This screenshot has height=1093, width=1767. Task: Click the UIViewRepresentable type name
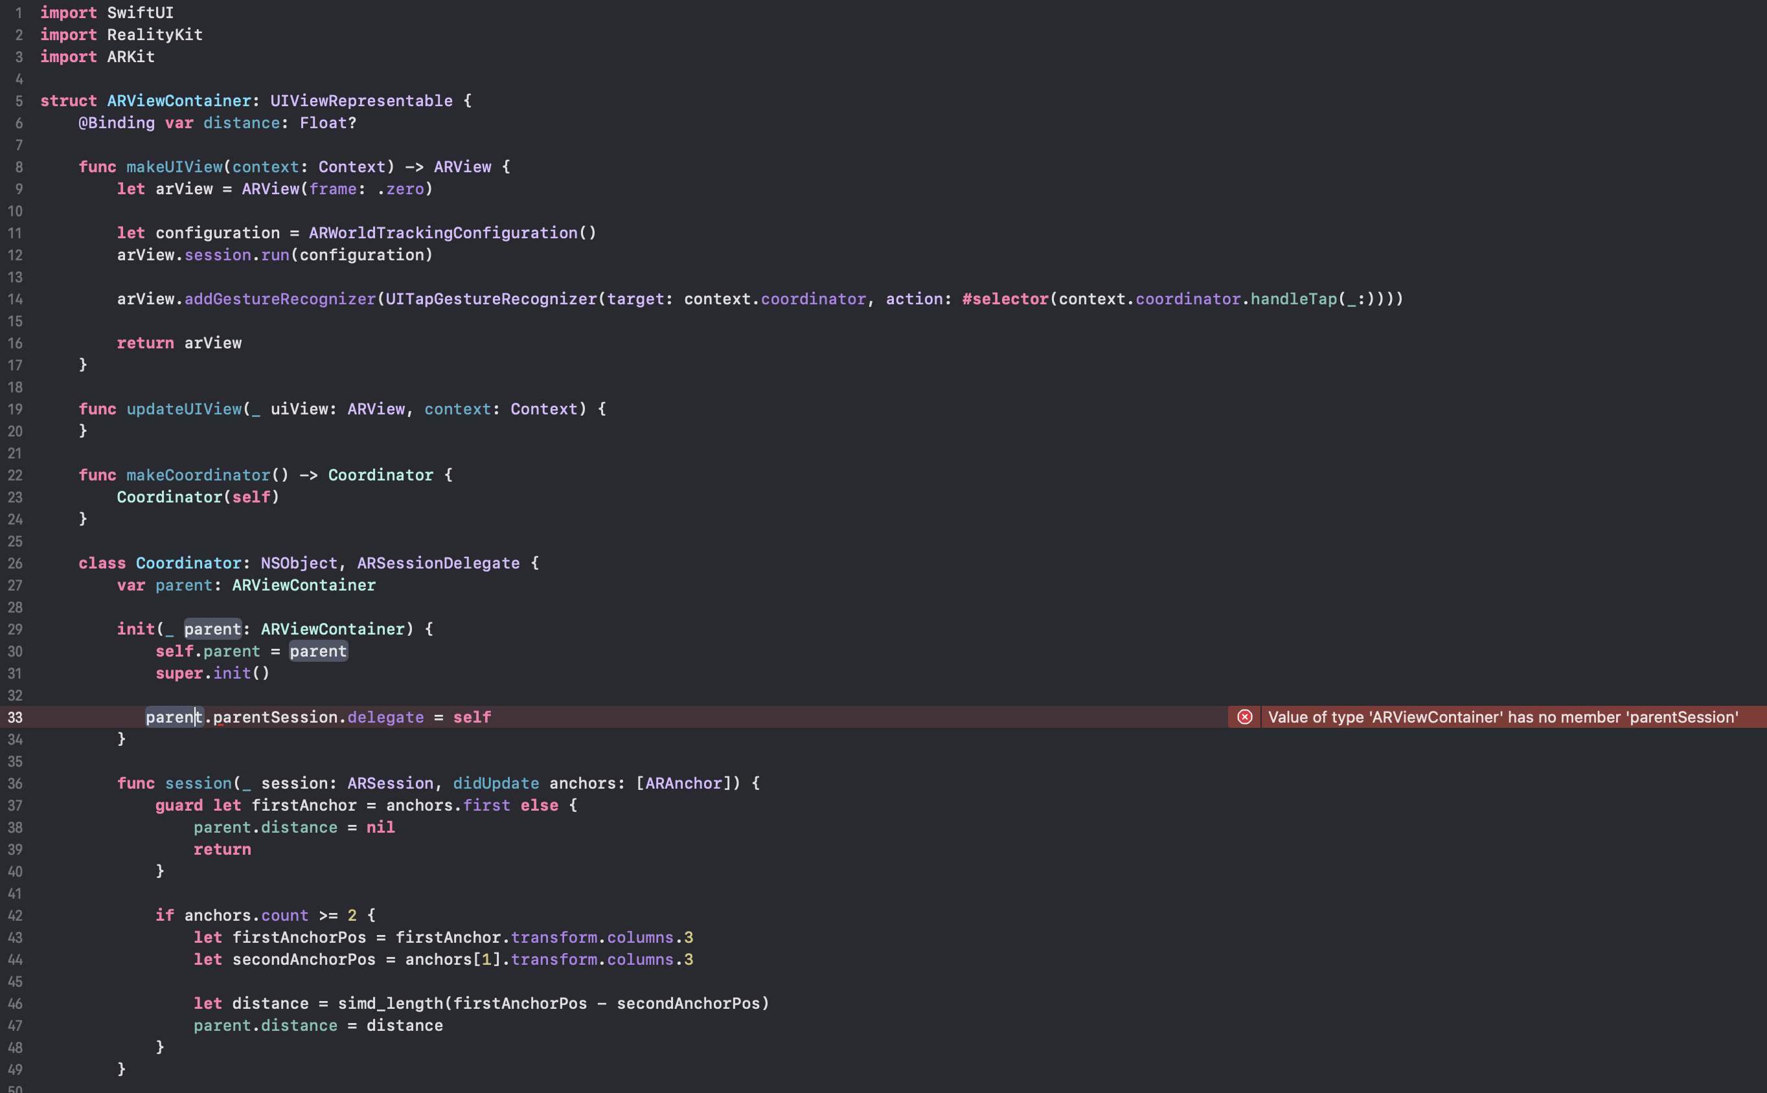click(361, 100)
